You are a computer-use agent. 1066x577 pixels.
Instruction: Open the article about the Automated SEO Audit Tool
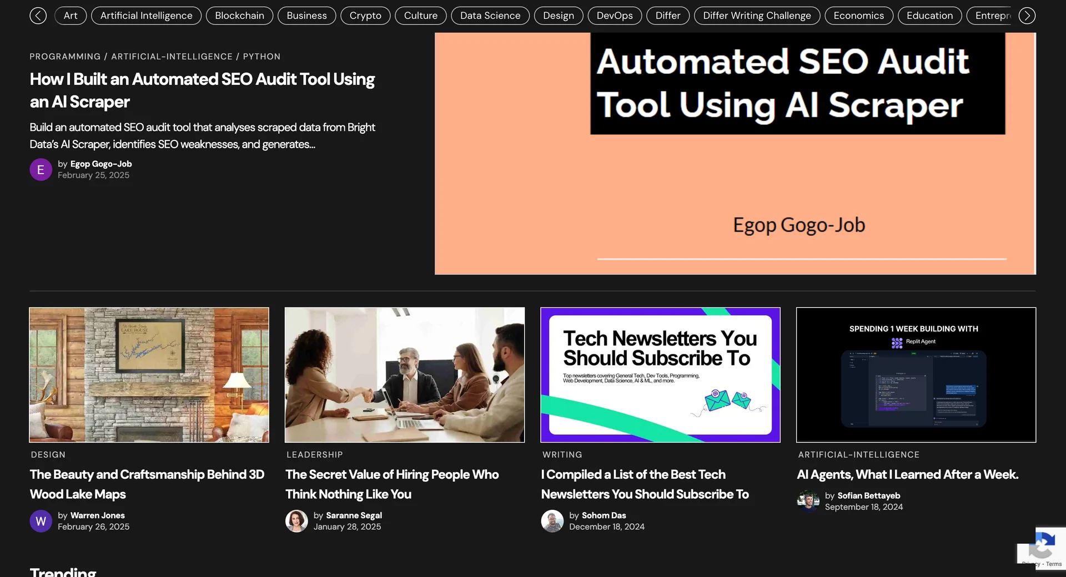tap(202, 90)
